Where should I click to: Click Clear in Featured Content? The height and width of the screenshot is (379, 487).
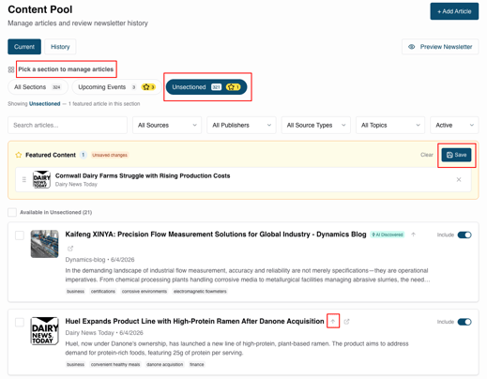(x=427, y=155)
